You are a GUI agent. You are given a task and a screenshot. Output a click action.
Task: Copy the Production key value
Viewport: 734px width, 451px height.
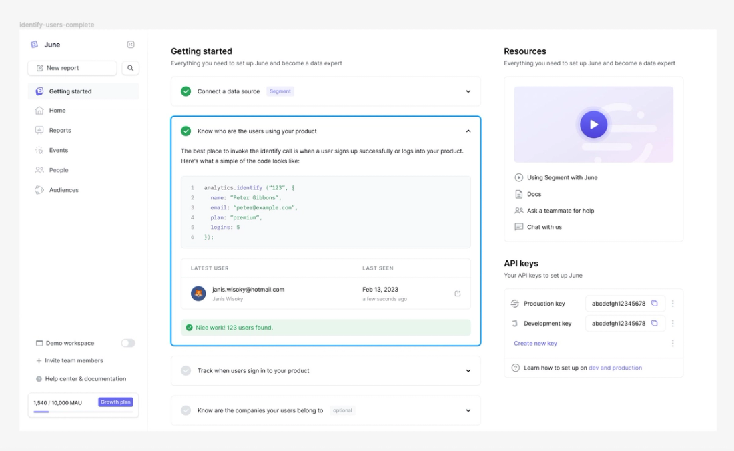point(655,303)
